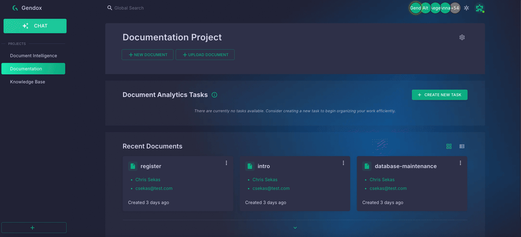Click the 'Recent Documents' heading

coord(153,146)
